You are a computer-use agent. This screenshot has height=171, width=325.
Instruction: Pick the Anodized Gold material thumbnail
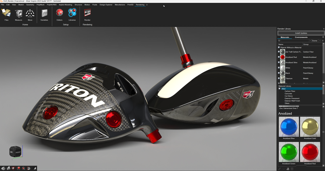pyautogui.click(x=310, y=127)
